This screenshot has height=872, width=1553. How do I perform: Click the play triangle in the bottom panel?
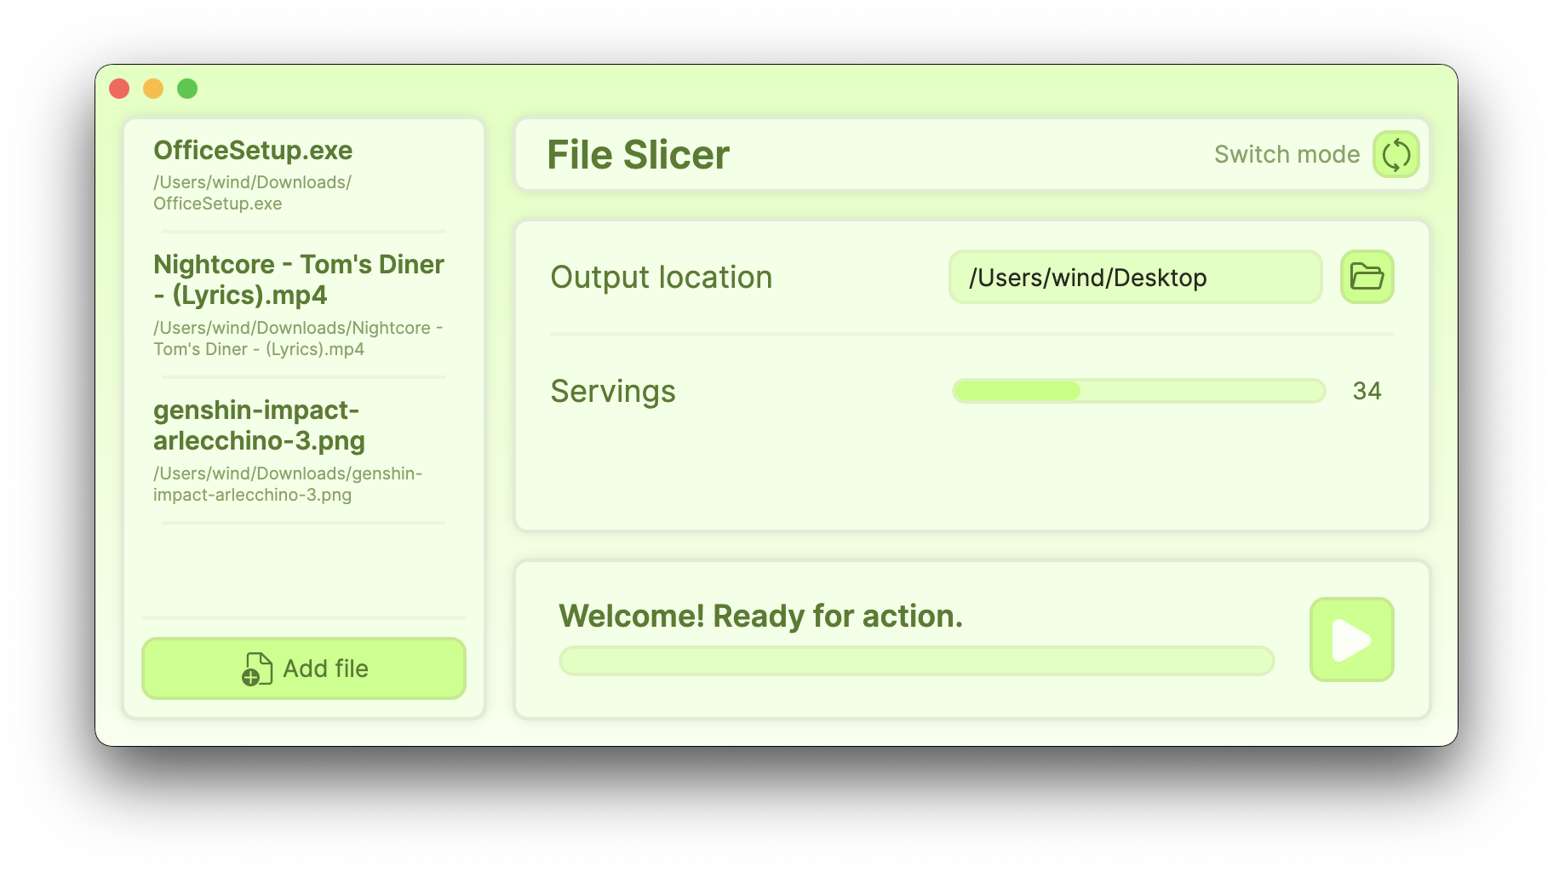click(1352, 640)
